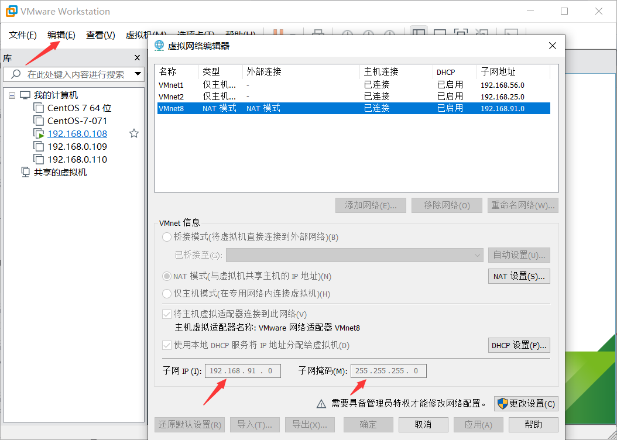The height and width of the screenshot is (440, 617).
Task: Click 应用(A) button
Action: 478,425
